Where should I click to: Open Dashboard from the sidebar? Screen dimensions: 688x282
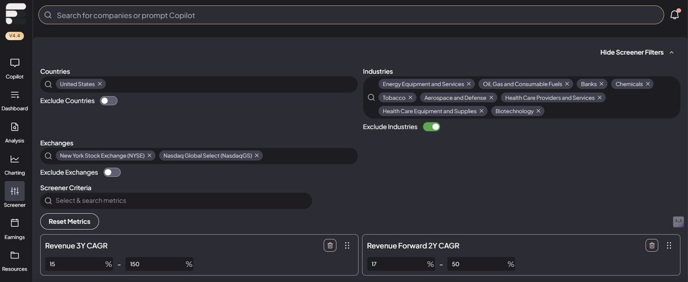click(x=15, y=100)
